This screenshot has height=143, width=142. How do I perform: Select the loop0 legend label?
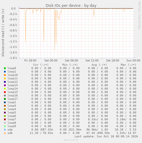click(12, 68)
